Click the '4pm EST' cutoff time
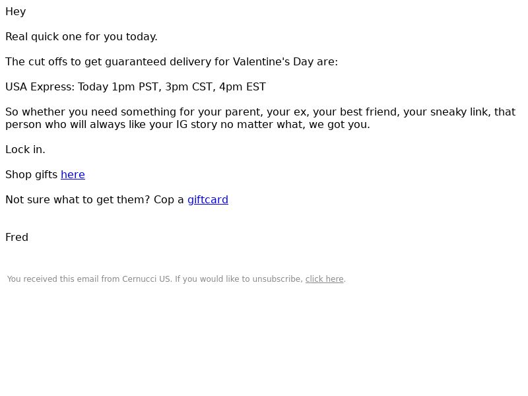 point(242,87)
